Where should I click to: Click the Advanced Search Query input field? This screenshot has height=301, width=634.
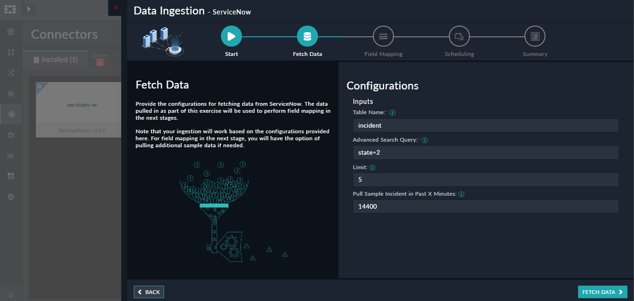click(486, 152)
